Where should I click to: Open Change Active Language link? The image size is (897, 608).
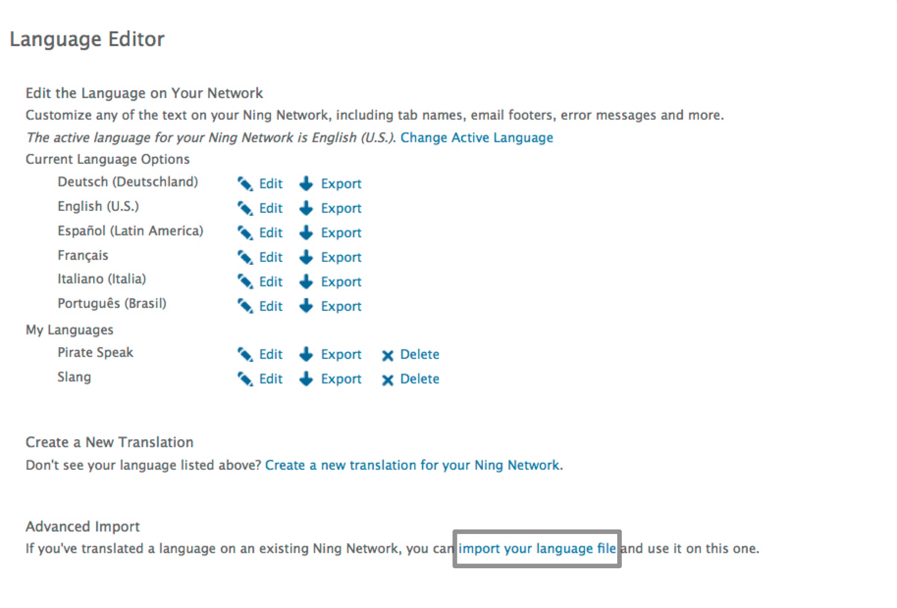(x=476, y=138)
